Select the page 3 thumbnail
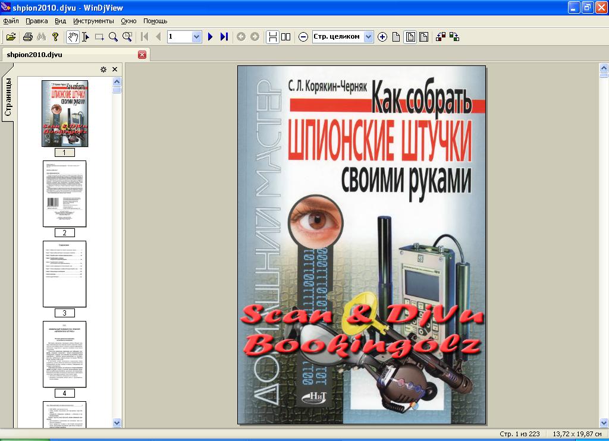This screenshot has height=441, width=609. [64, 273]
